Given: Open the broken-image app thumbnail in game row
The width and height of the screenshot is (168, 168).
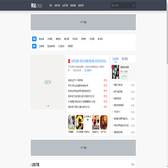Looking at the screenshot, I should pyautogui.click(x=88, y=118).
